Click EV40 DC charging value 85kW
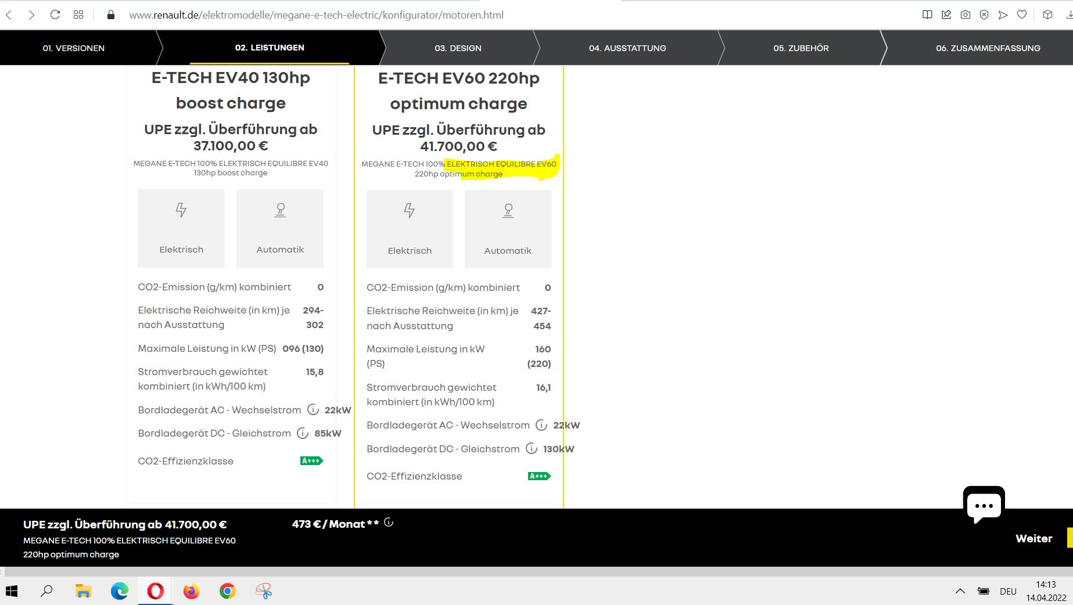Viewport: 1073px width, 605px height. tap(328, 433)
